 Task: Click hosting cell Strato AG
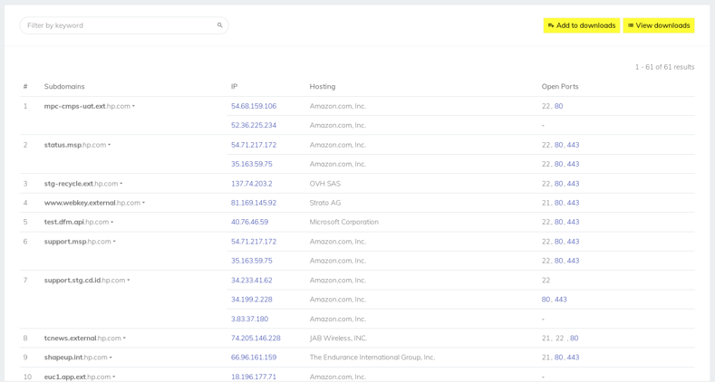325,203
